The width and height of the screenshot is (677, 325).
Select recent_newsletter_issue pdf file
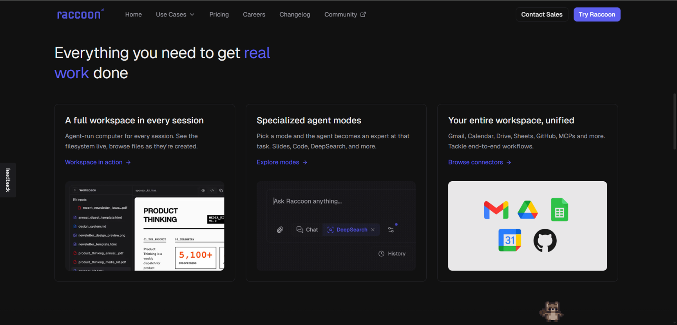[103, 208]
